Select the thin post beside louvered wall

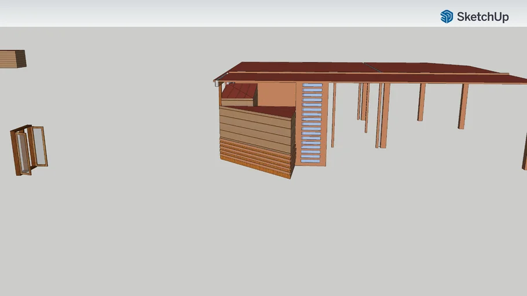334,116
